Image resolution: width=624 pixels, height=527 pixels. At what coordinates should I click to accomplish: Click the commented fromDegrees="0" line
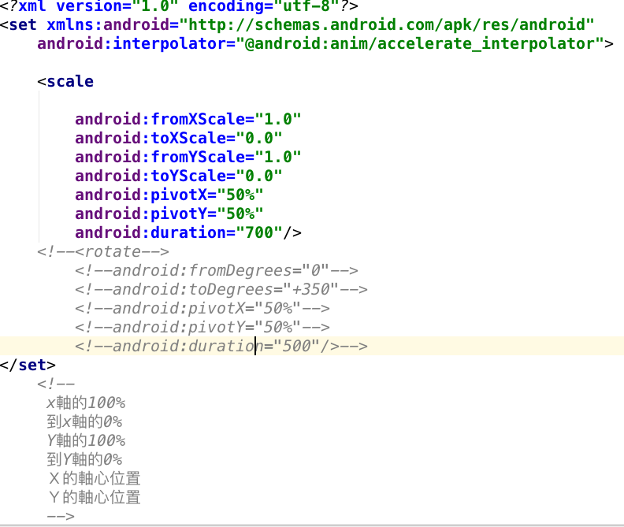pyautogui.click(x=217, y=271)
